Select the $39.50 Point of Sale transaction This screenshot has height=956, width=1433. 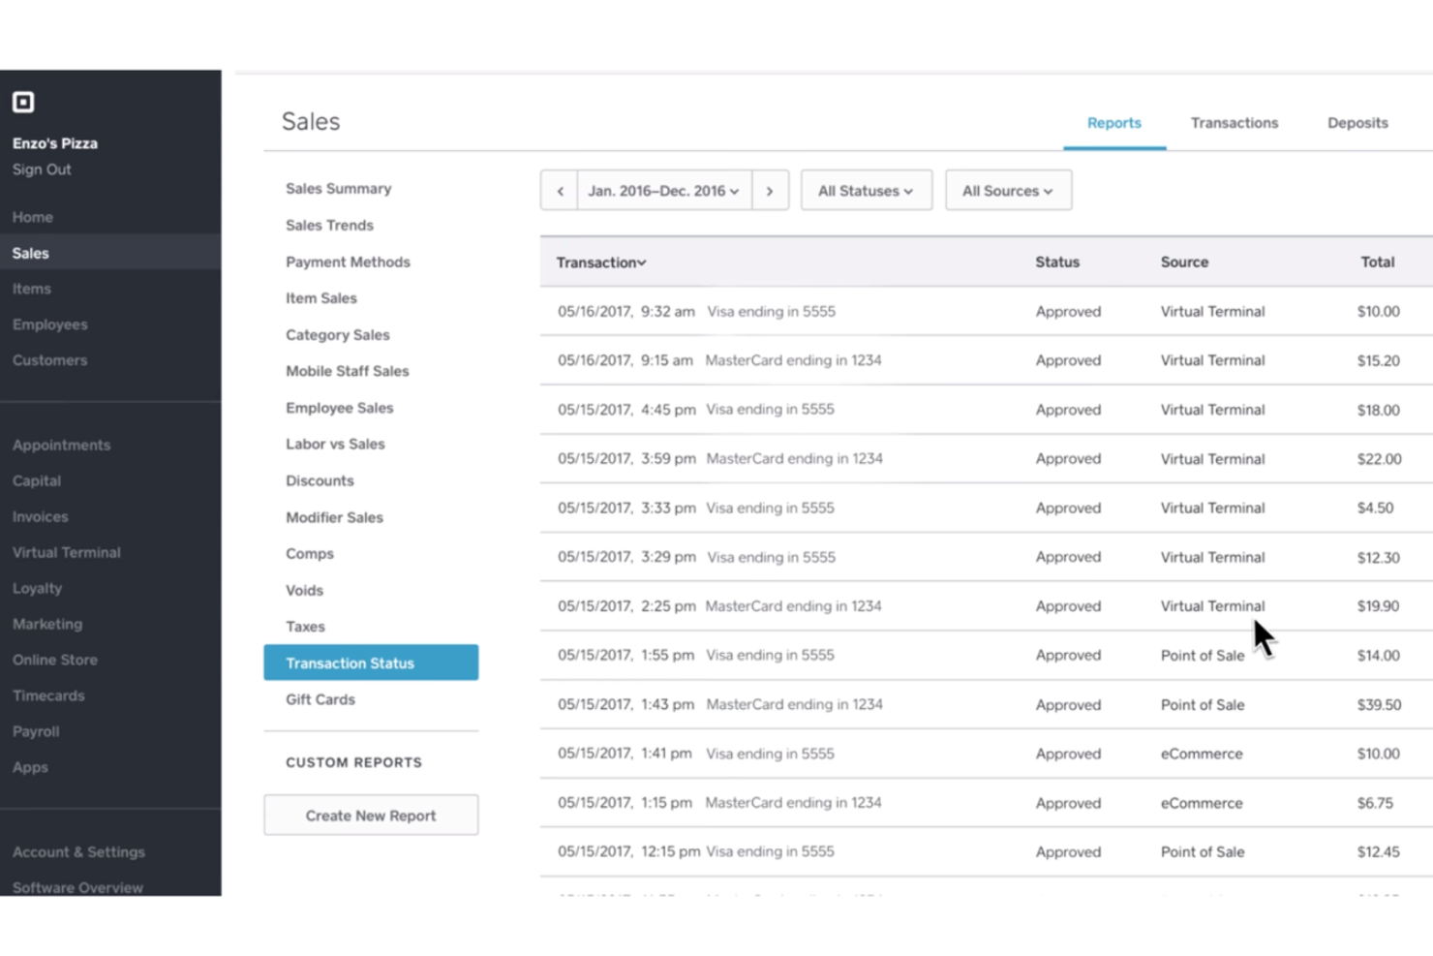tap(968, 704)
